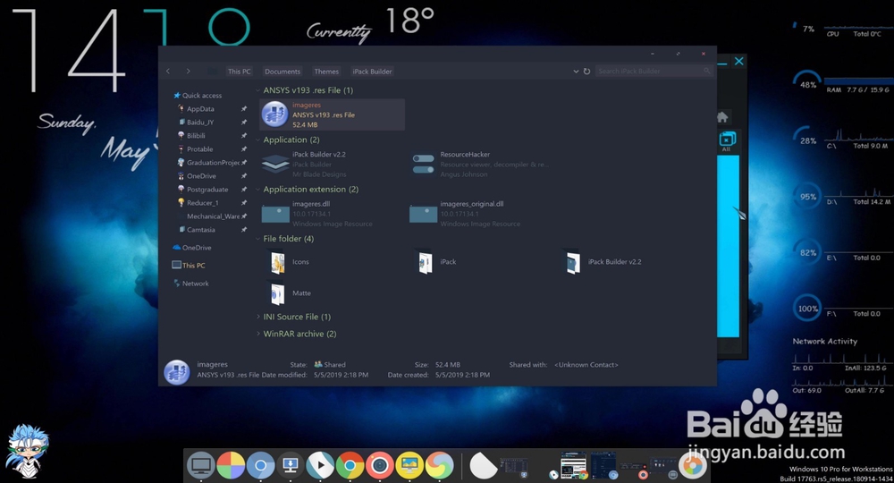
Task: Close the window behind File Explorer
Action: click(x=739, y=61)
